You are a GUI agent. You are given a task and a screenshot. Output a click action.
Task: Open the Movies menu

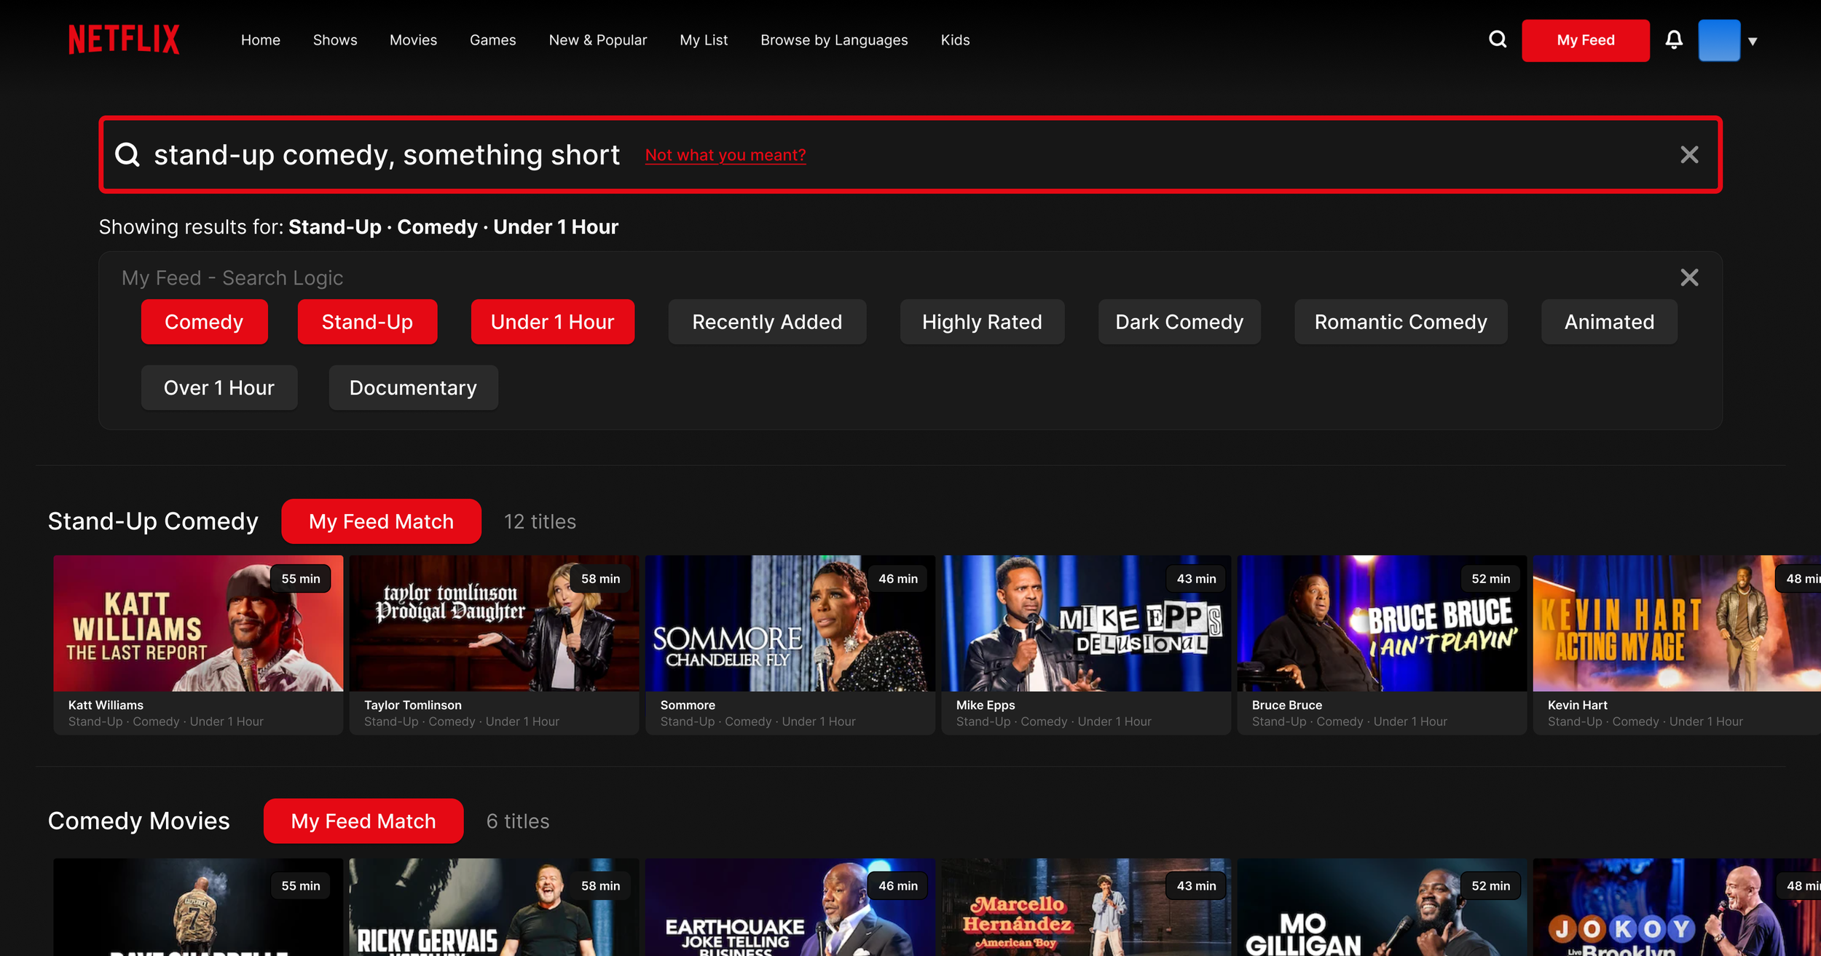pyautogui.click(x=413, y=40)
